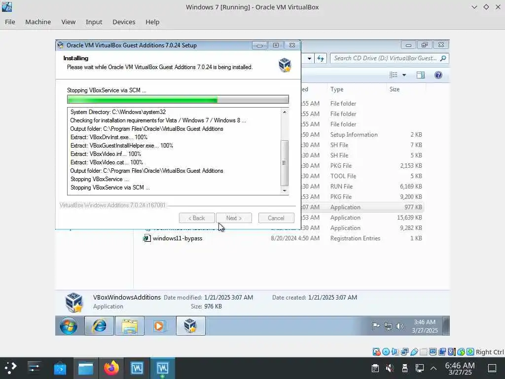505x379 pixels.
Task: Open the address bar history dropdown
Action: point(310,59)
